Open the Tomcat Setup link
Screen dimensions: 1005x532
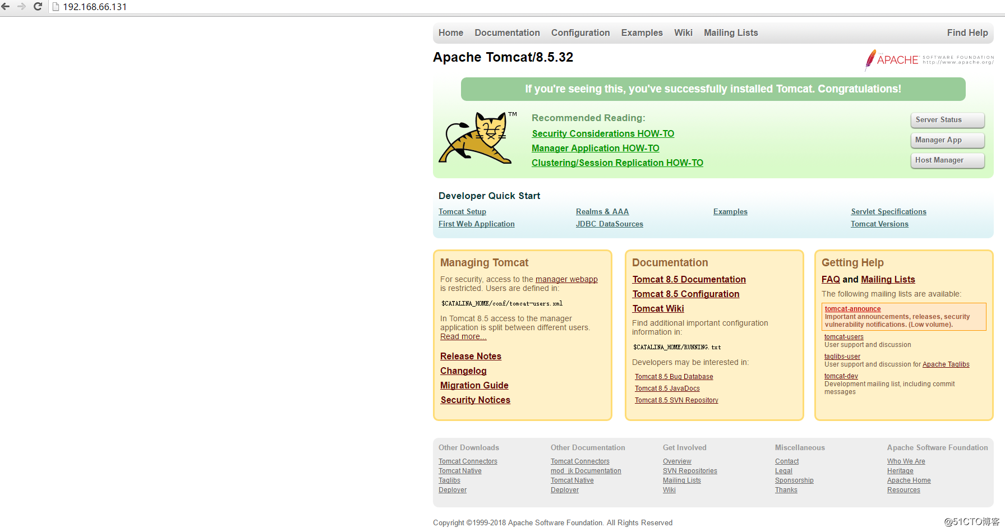tap(462, 211)
